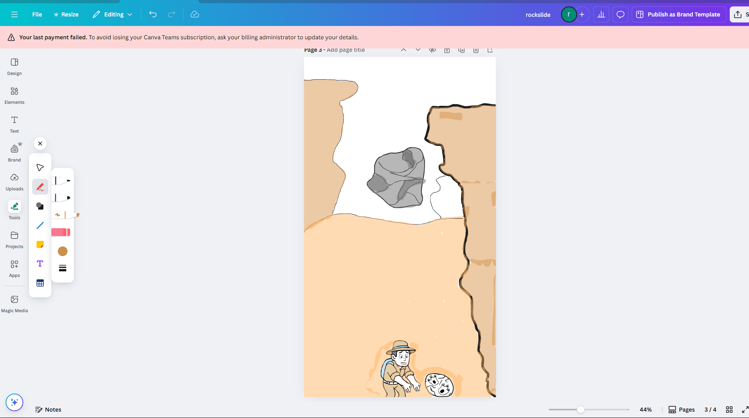
Task: Choose the sticky note tool
Action: [40, 244]
